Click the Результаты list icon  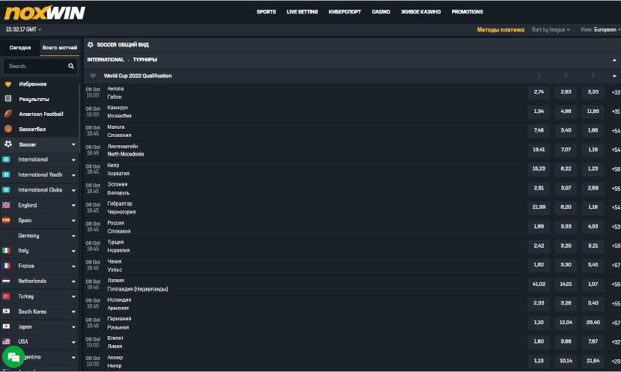coord(8,99)
